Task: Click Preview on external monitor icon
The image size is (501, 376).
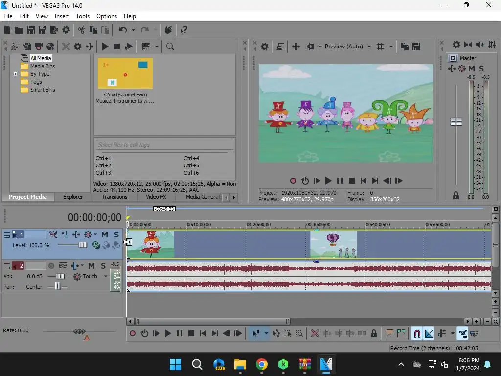Action: pos(280,47)
